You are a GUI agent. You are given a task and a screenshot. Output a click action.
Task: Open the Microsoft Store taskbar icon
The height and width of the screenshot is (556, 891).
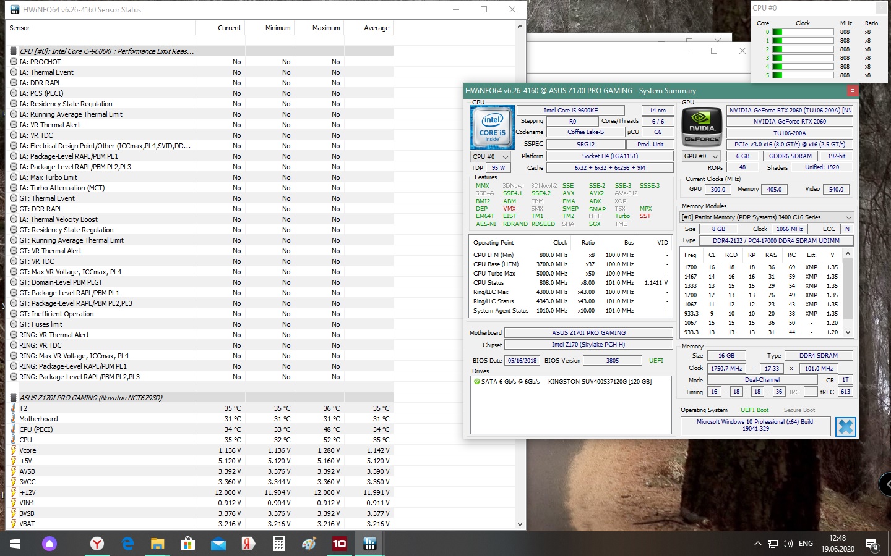point(188,544)
